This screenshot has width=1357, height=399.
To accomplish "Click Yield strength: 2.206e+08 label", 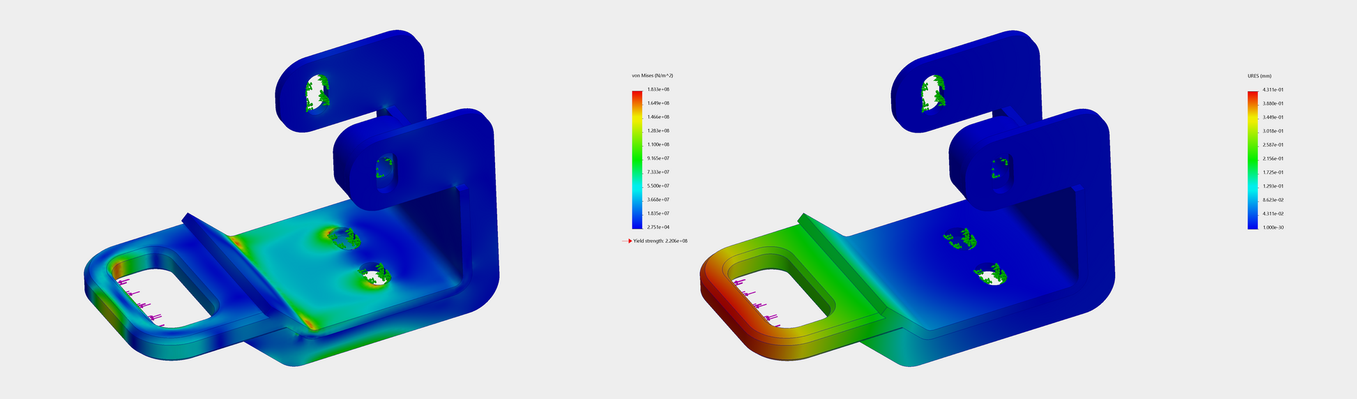I will click(x=660, y=241).
